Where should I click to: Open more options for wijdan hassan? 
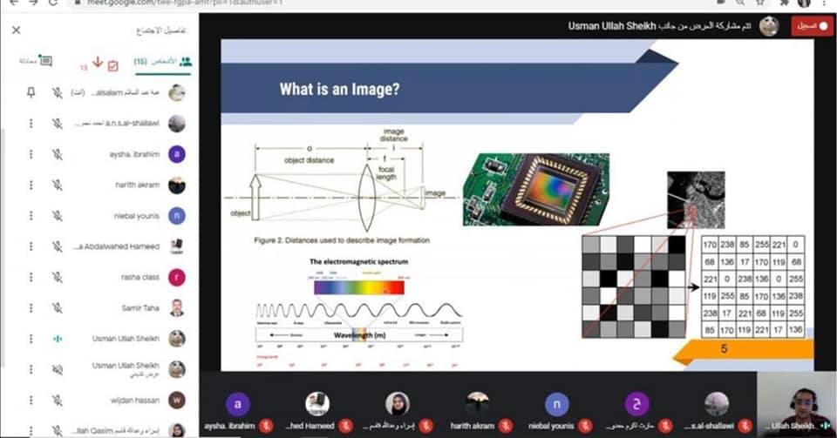coord(31,400)
